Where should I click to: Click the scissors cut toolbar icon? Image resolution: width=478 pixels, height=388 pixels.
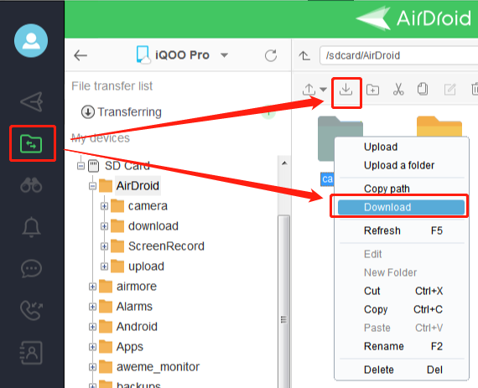tap(398, 90)
